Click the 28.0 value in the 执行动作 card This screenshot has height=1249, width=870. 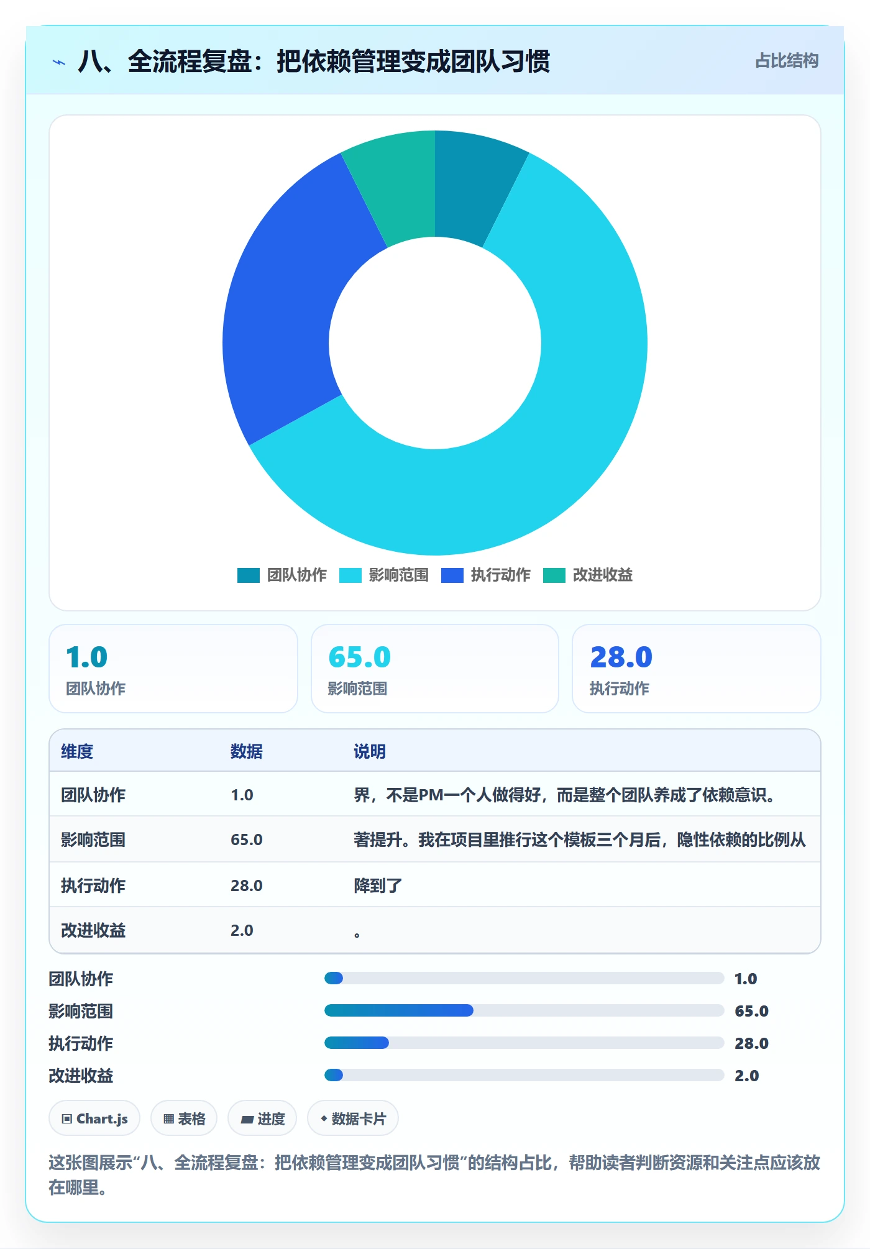[x=621, y=657]
